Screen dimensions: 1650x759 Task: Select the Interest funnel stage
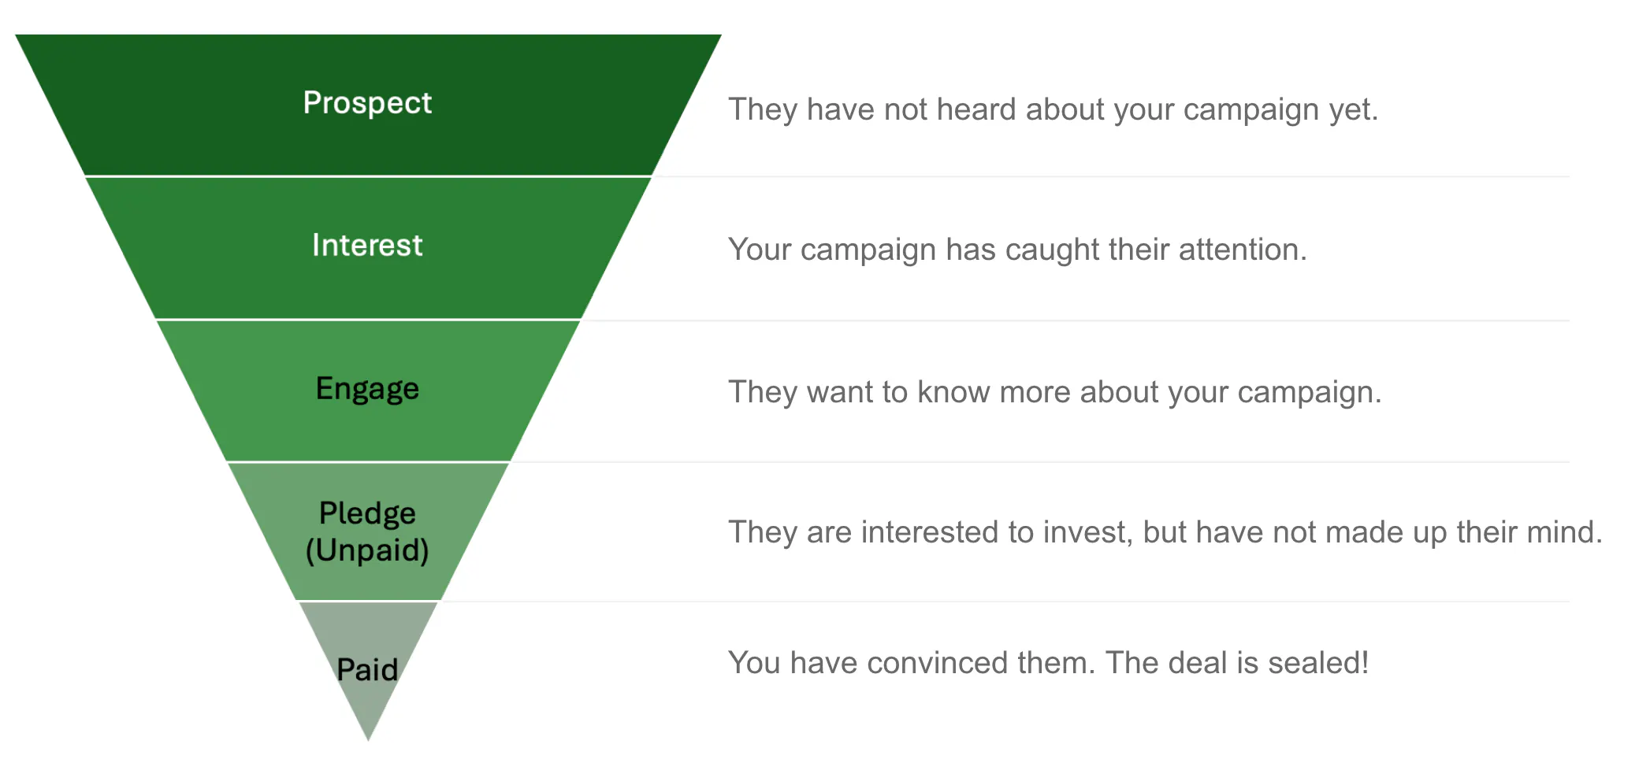(x=368, y=248)
